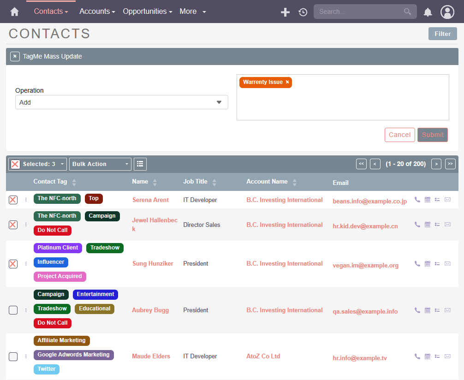Cancel the mass update
The image size is (464, 380).
(399, 135)
